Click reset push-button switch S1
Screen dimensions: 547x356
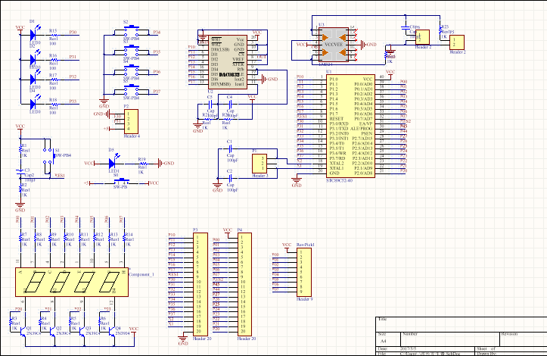pyautogui.click(x=48, y=156)
